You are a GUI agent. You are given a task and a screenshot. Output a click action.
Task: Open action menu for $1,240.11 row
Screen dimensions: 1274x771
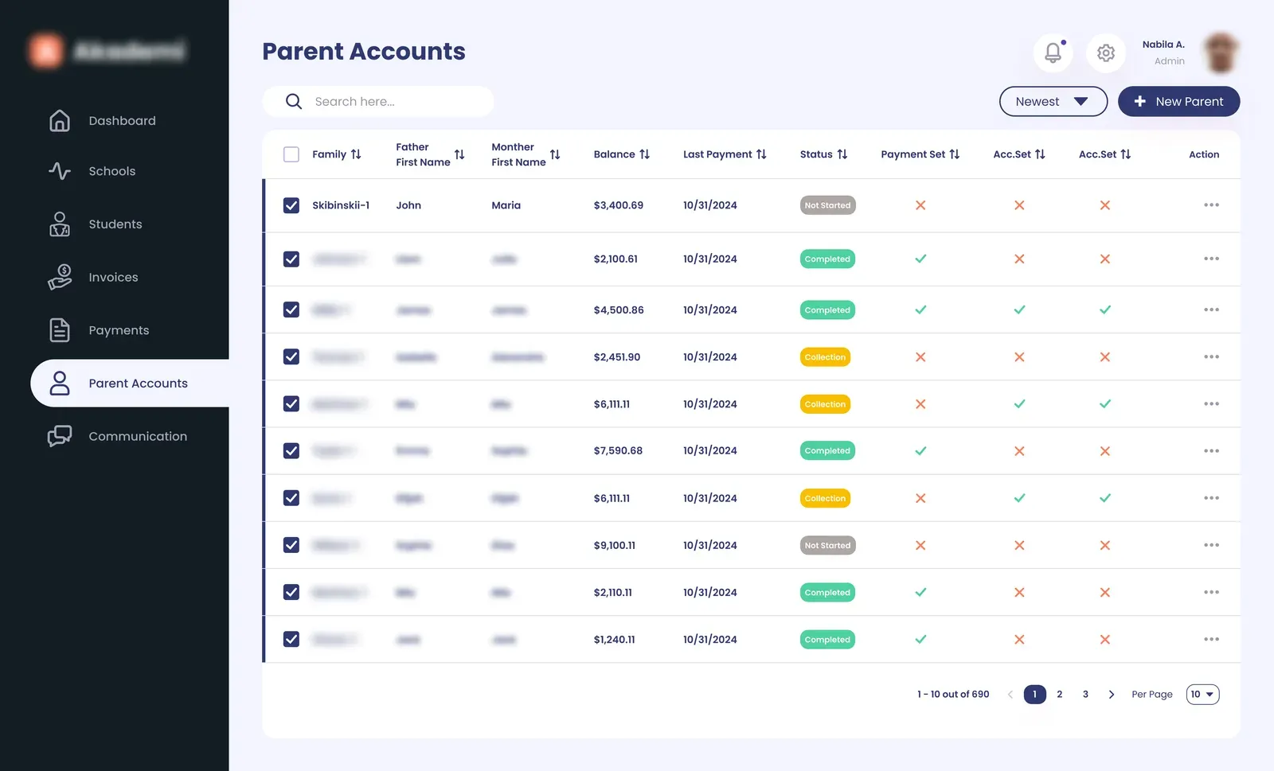1211,639
